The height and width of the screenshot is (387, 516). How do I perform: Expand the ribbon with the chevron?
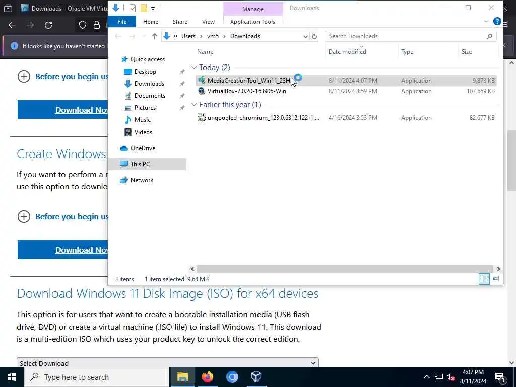pyautogui.click(x=486, y=21)
